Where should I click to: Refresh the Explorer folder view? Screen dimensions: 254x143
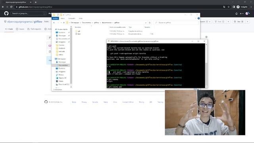pos(150,23)
